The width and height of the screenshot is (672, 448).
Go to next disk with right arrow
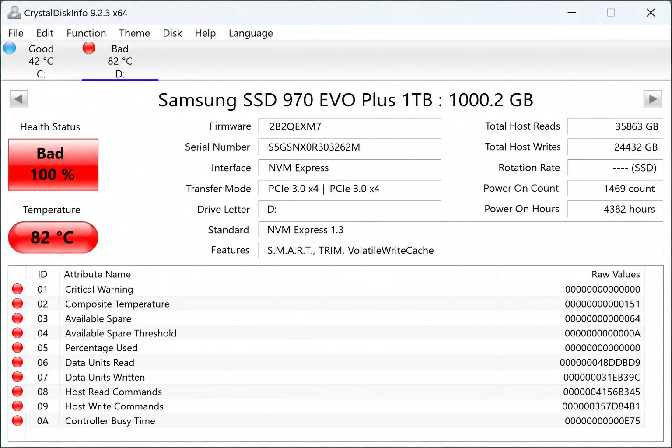(653, 99)
